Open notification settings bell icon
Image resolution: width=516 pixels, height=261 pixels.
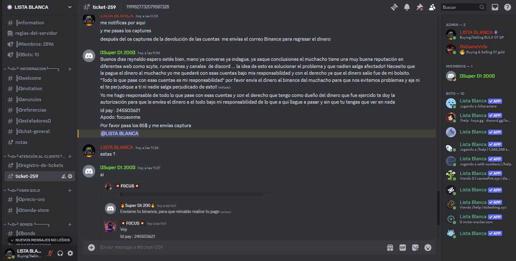[407, 7]
